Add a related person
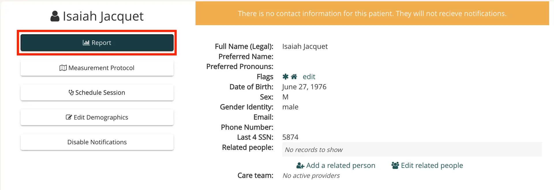The image size is (554, 190). click(341, 165)
